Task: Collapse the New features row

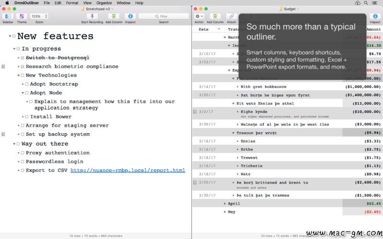Action: point(10,36)
